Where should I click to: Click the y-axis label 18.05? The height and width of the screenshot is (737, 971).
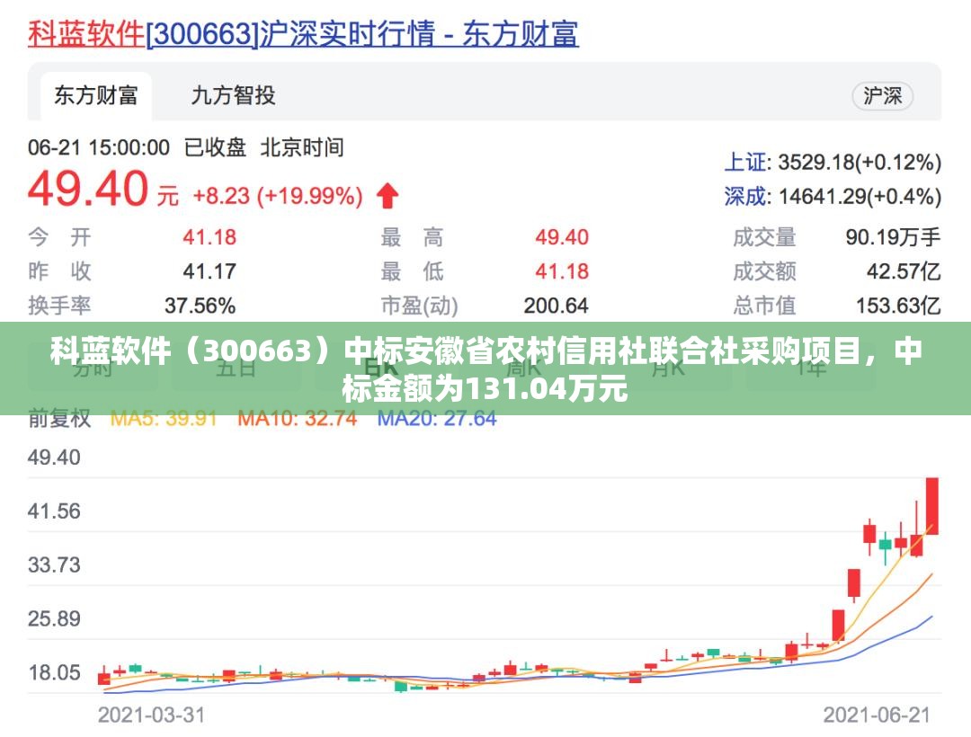pos(54,672)
